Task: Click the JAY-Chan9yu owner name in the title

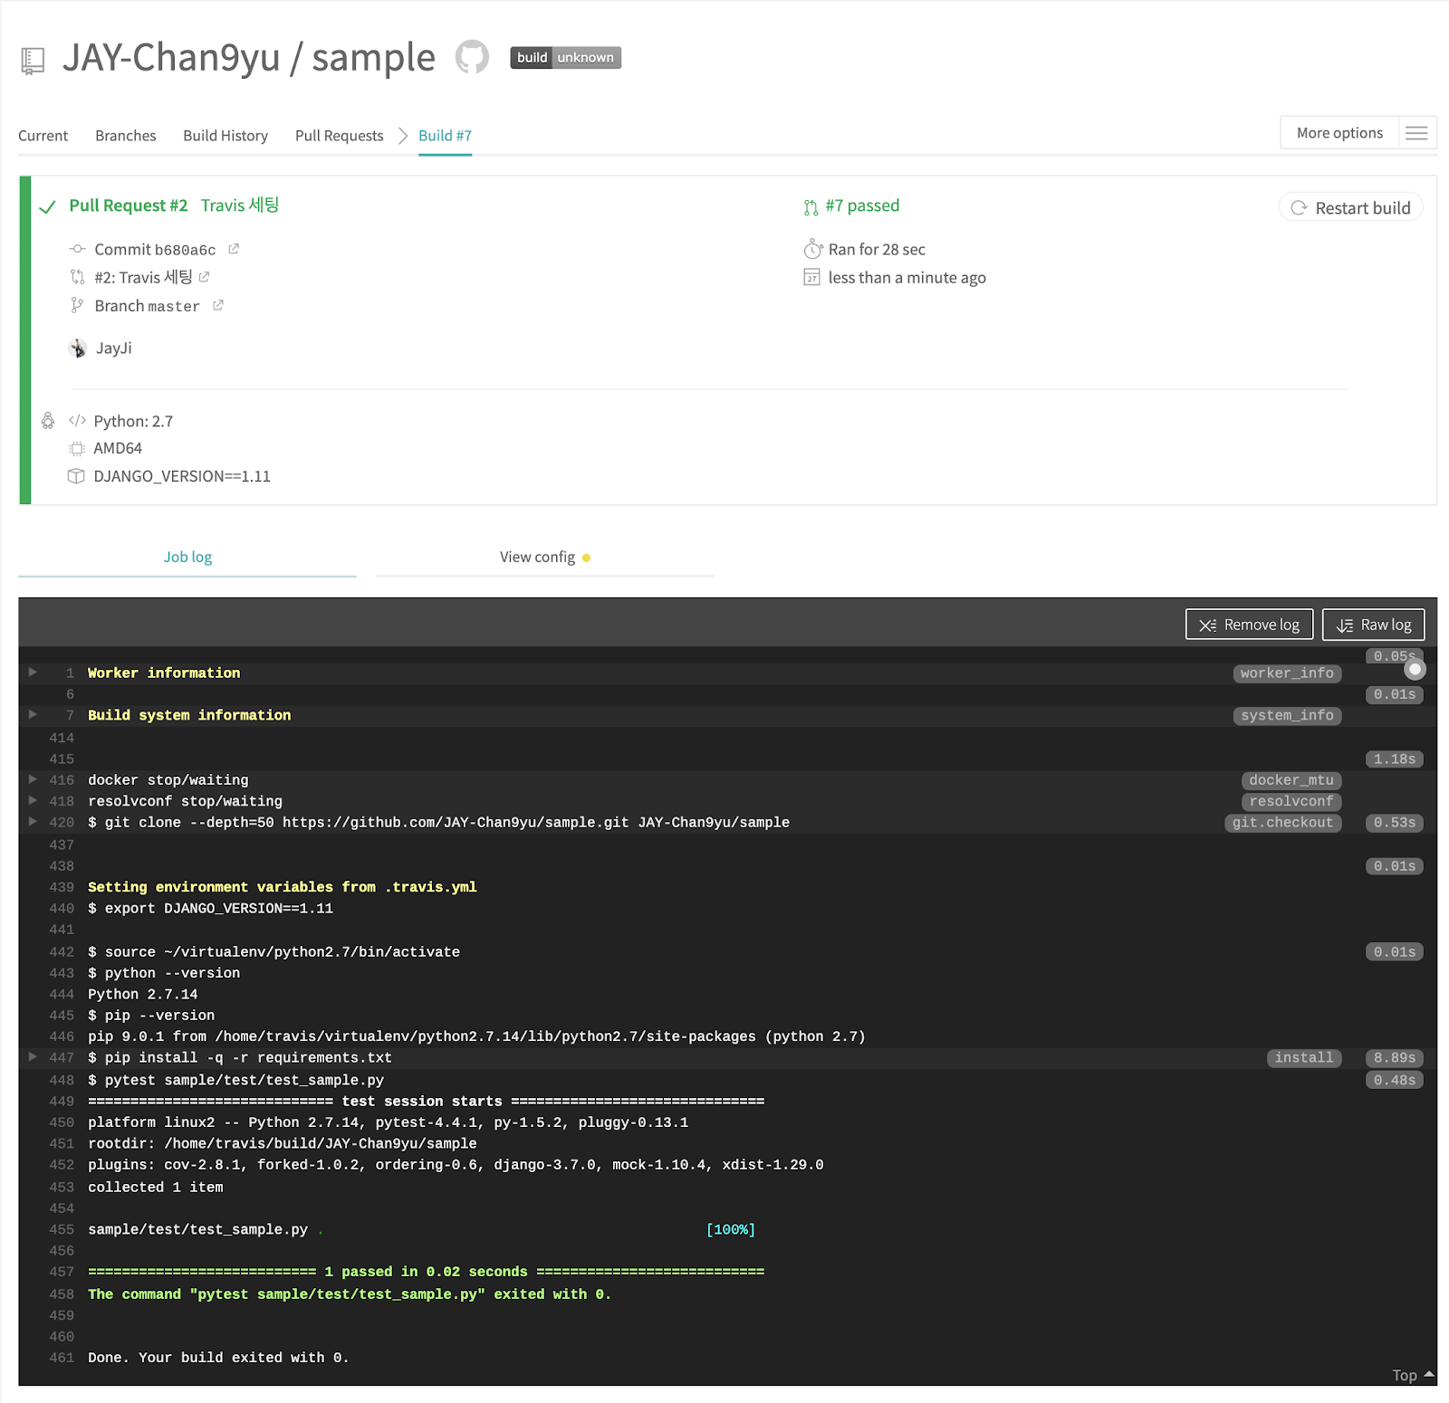Action: 171,57
